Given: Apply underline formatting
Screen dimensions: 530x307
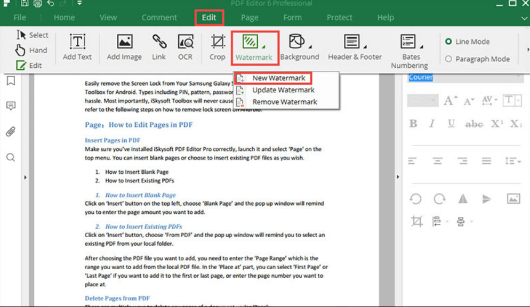Looking at the screenshot, I should tap(451, 124).
